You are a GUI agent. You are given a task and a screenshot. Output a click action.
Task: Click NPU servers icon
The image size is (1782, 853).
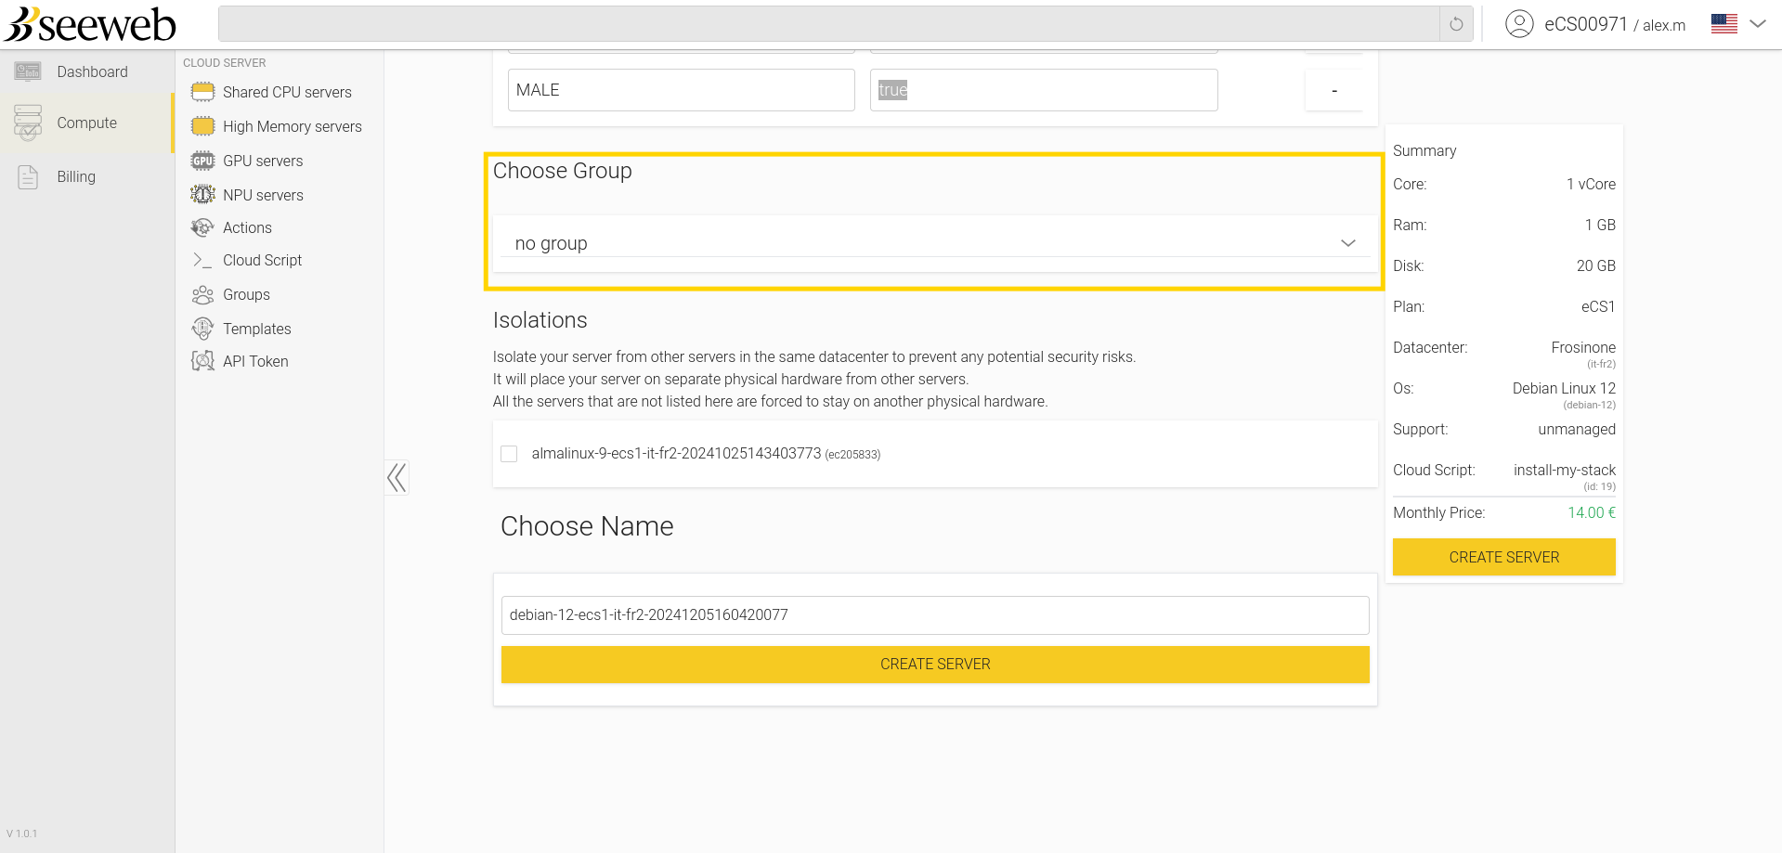coord(202,195)
